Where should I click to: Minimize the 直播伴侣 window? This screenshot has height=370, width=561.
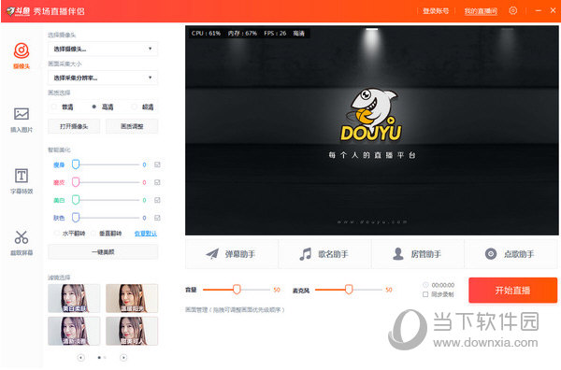539,10
